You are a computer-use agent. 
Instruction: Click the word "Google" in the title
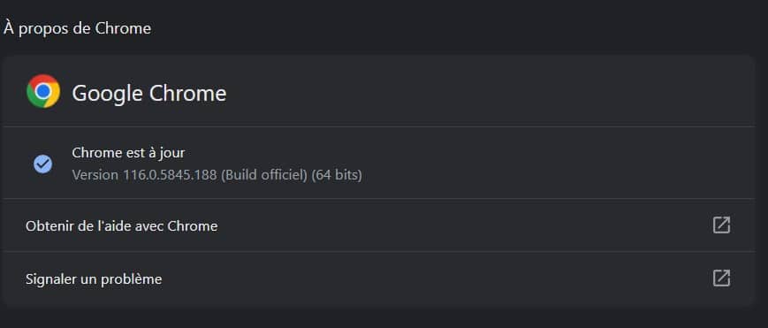107,94
